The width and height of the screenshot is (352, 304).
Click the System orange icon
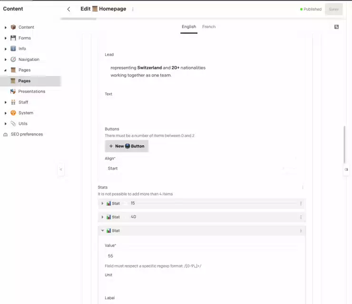coord(13,113)
